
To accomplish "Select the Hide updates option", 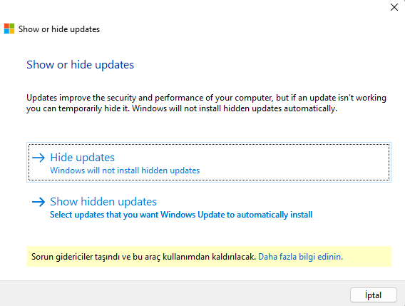I will (209, 163).
